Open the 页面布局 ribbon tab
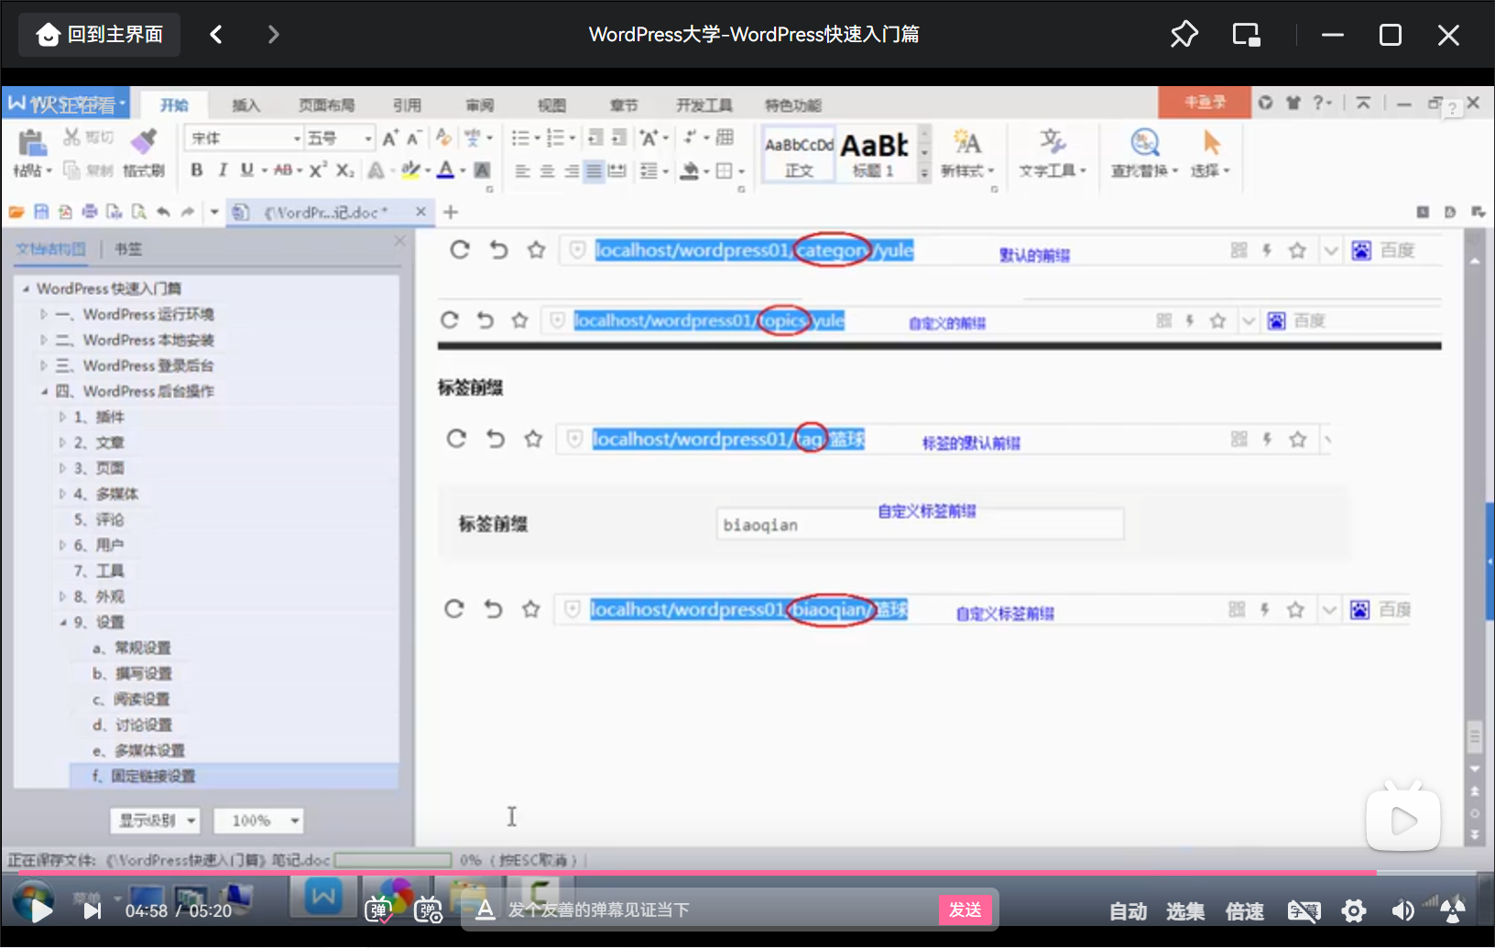Image resolution: width=1495 pixels, height=948 pixels. (327, 105)
